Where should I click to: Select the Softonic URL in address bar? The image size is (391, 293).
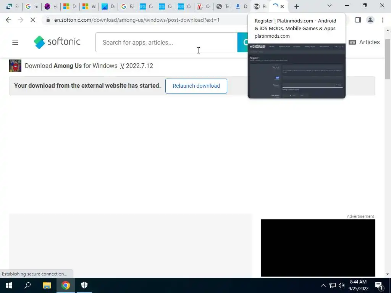click(x=137, y=20)
